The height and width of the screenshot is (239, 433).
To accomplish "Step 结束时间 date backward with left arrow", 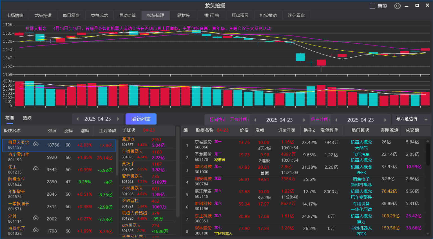I will (x=336, y=120).
